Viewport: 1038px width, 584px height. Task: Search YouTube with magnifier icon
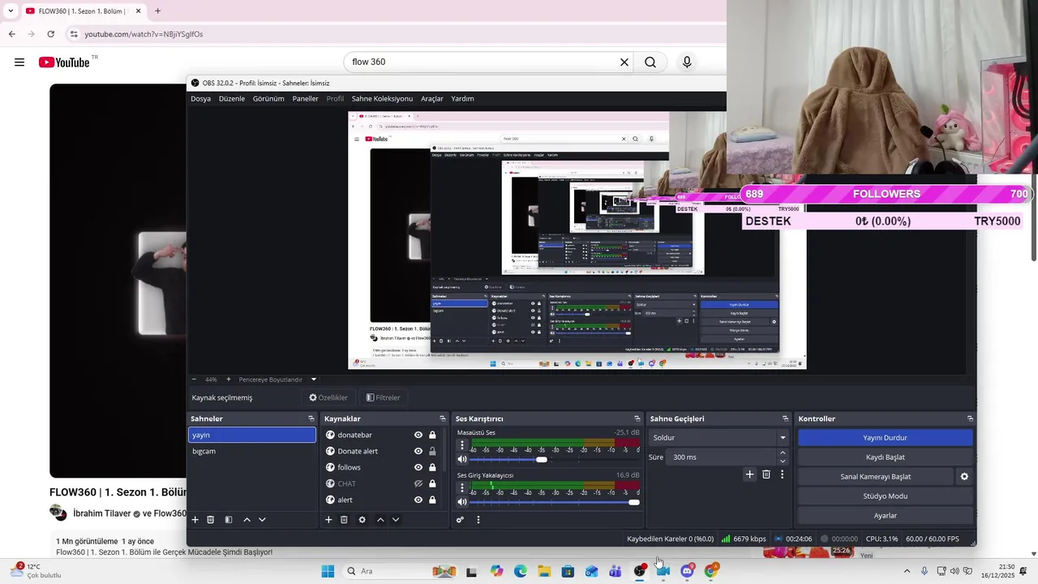(650, 62)
